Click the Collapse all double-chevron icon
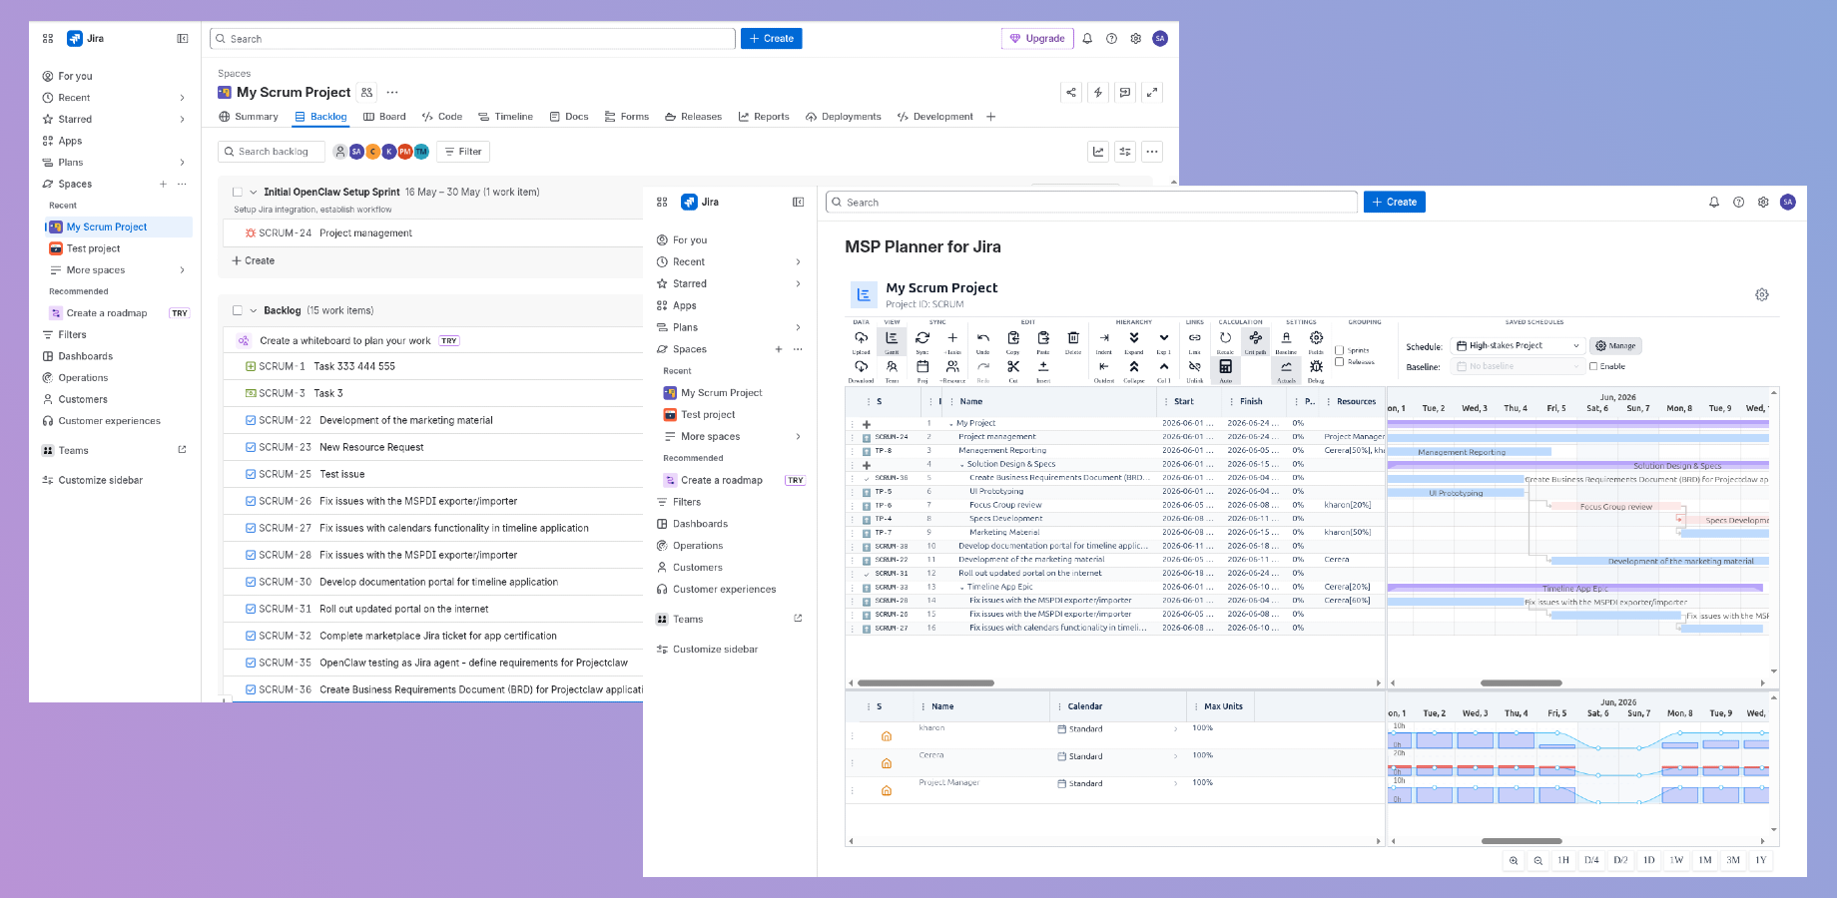The width and height of the screenshot is (1837, 898). (1134, 367)
